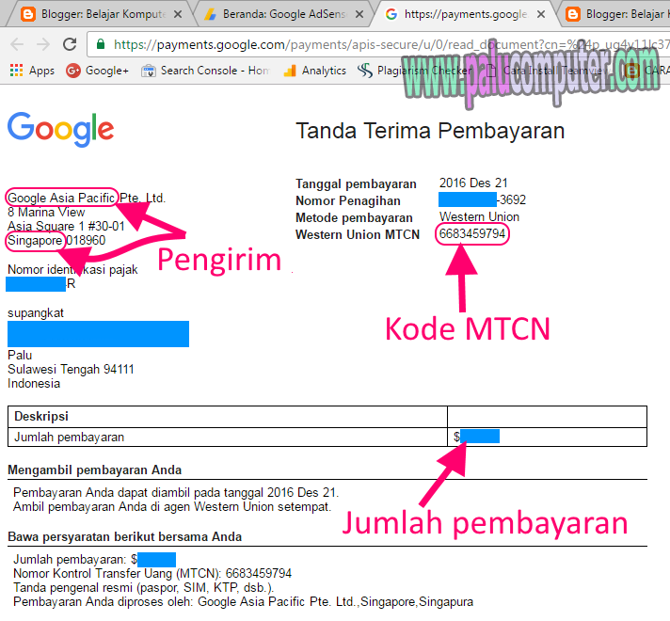
Task: Click the Mengambil pembayaran Anda heading
Action: coord(94,470)
